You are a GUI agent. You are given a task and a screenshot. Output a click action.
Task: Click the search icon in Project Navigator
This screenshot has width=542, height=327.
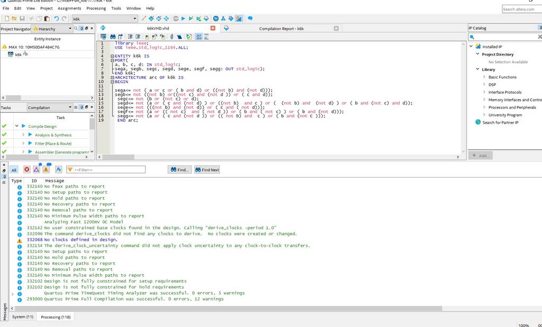pyautogui.click(x=76, y=29)
